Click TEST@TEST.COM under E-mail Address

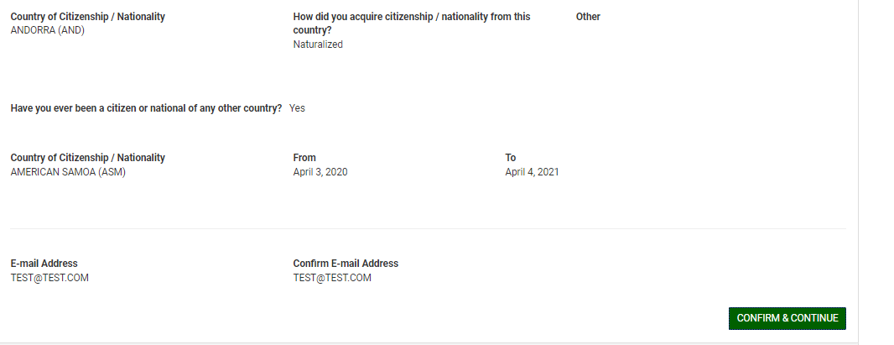click(x=49, y=278)
